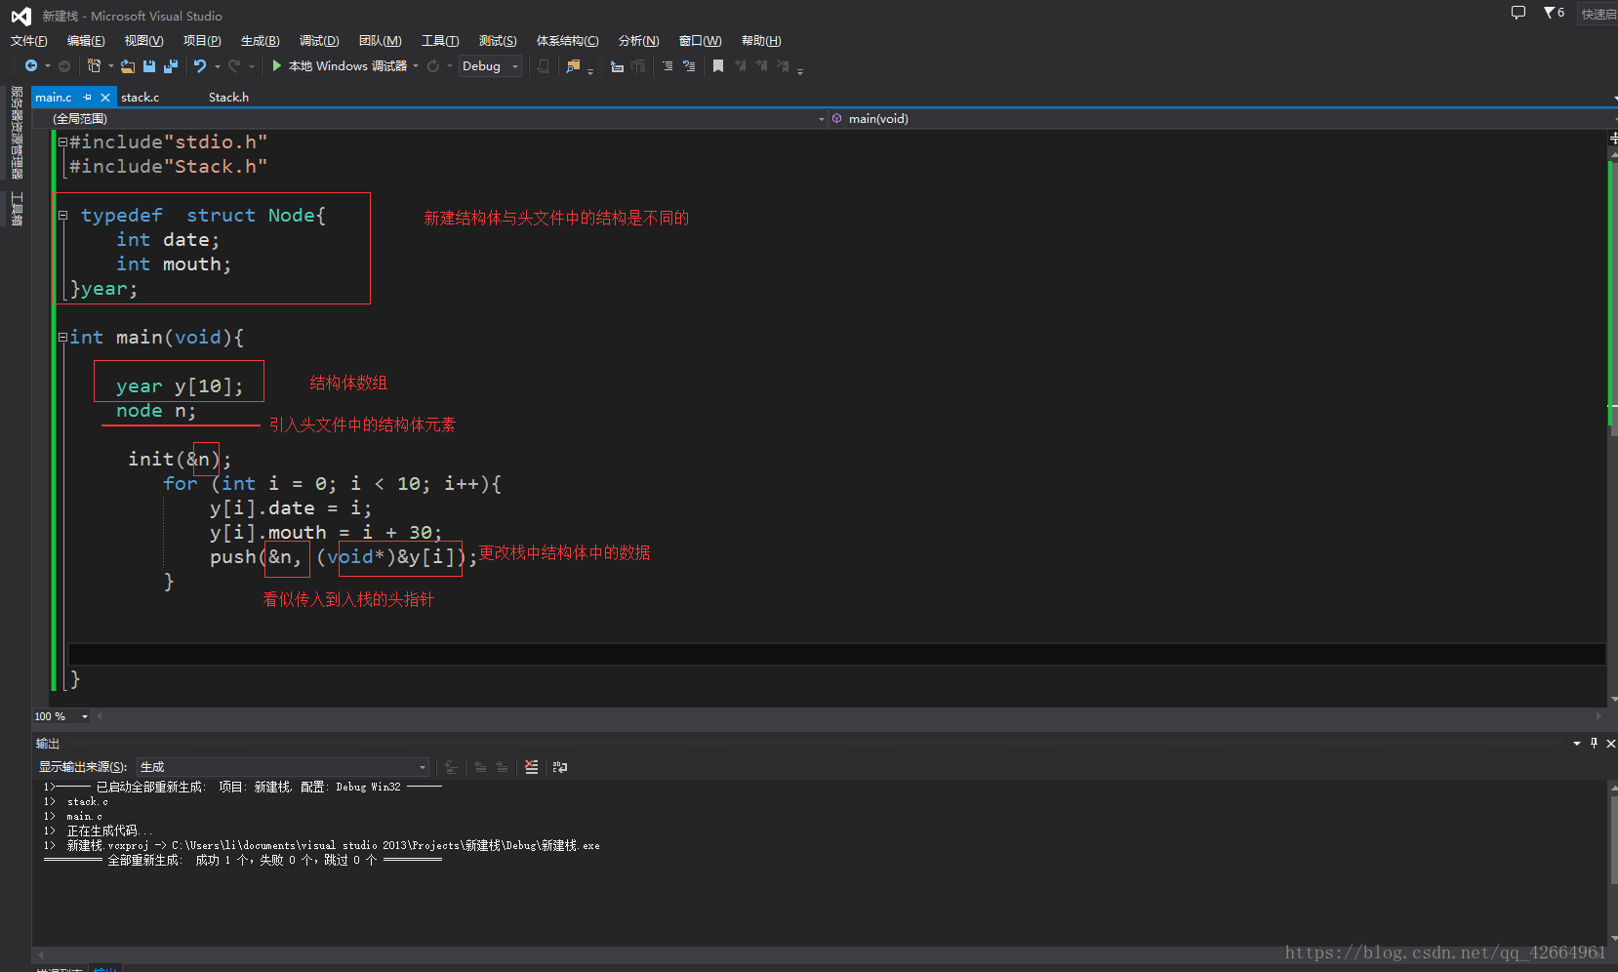
Task: Click the Navigate Backward arrow icon
Action: pos(31,65)
